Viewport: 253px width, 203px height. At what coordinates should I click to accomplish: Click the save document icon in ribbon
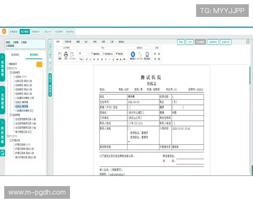[60, 55]
